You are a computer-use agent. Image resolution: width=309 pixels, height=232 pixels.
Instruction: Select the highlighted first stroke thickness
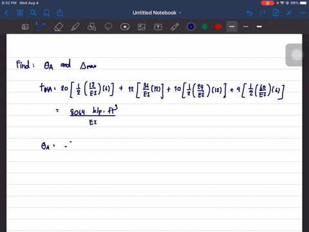232,26
